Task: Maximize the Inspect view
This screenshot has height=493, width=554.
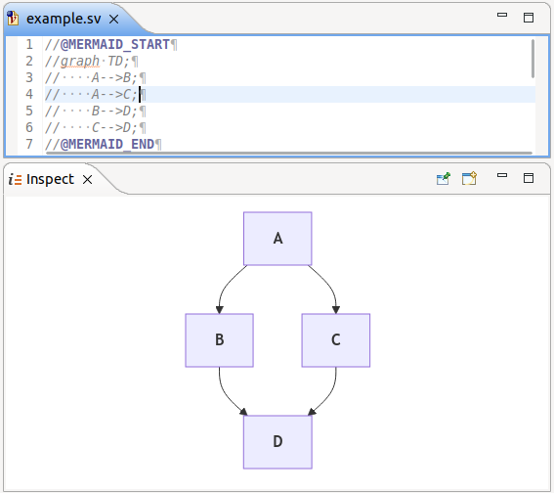Action: [x=529, y=178]
